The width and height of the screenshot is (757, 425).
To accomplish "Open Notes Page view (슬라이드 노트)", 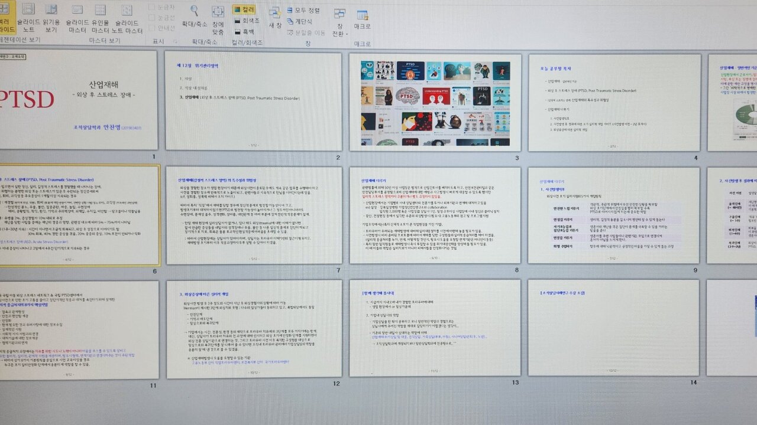I will [29, 18].
